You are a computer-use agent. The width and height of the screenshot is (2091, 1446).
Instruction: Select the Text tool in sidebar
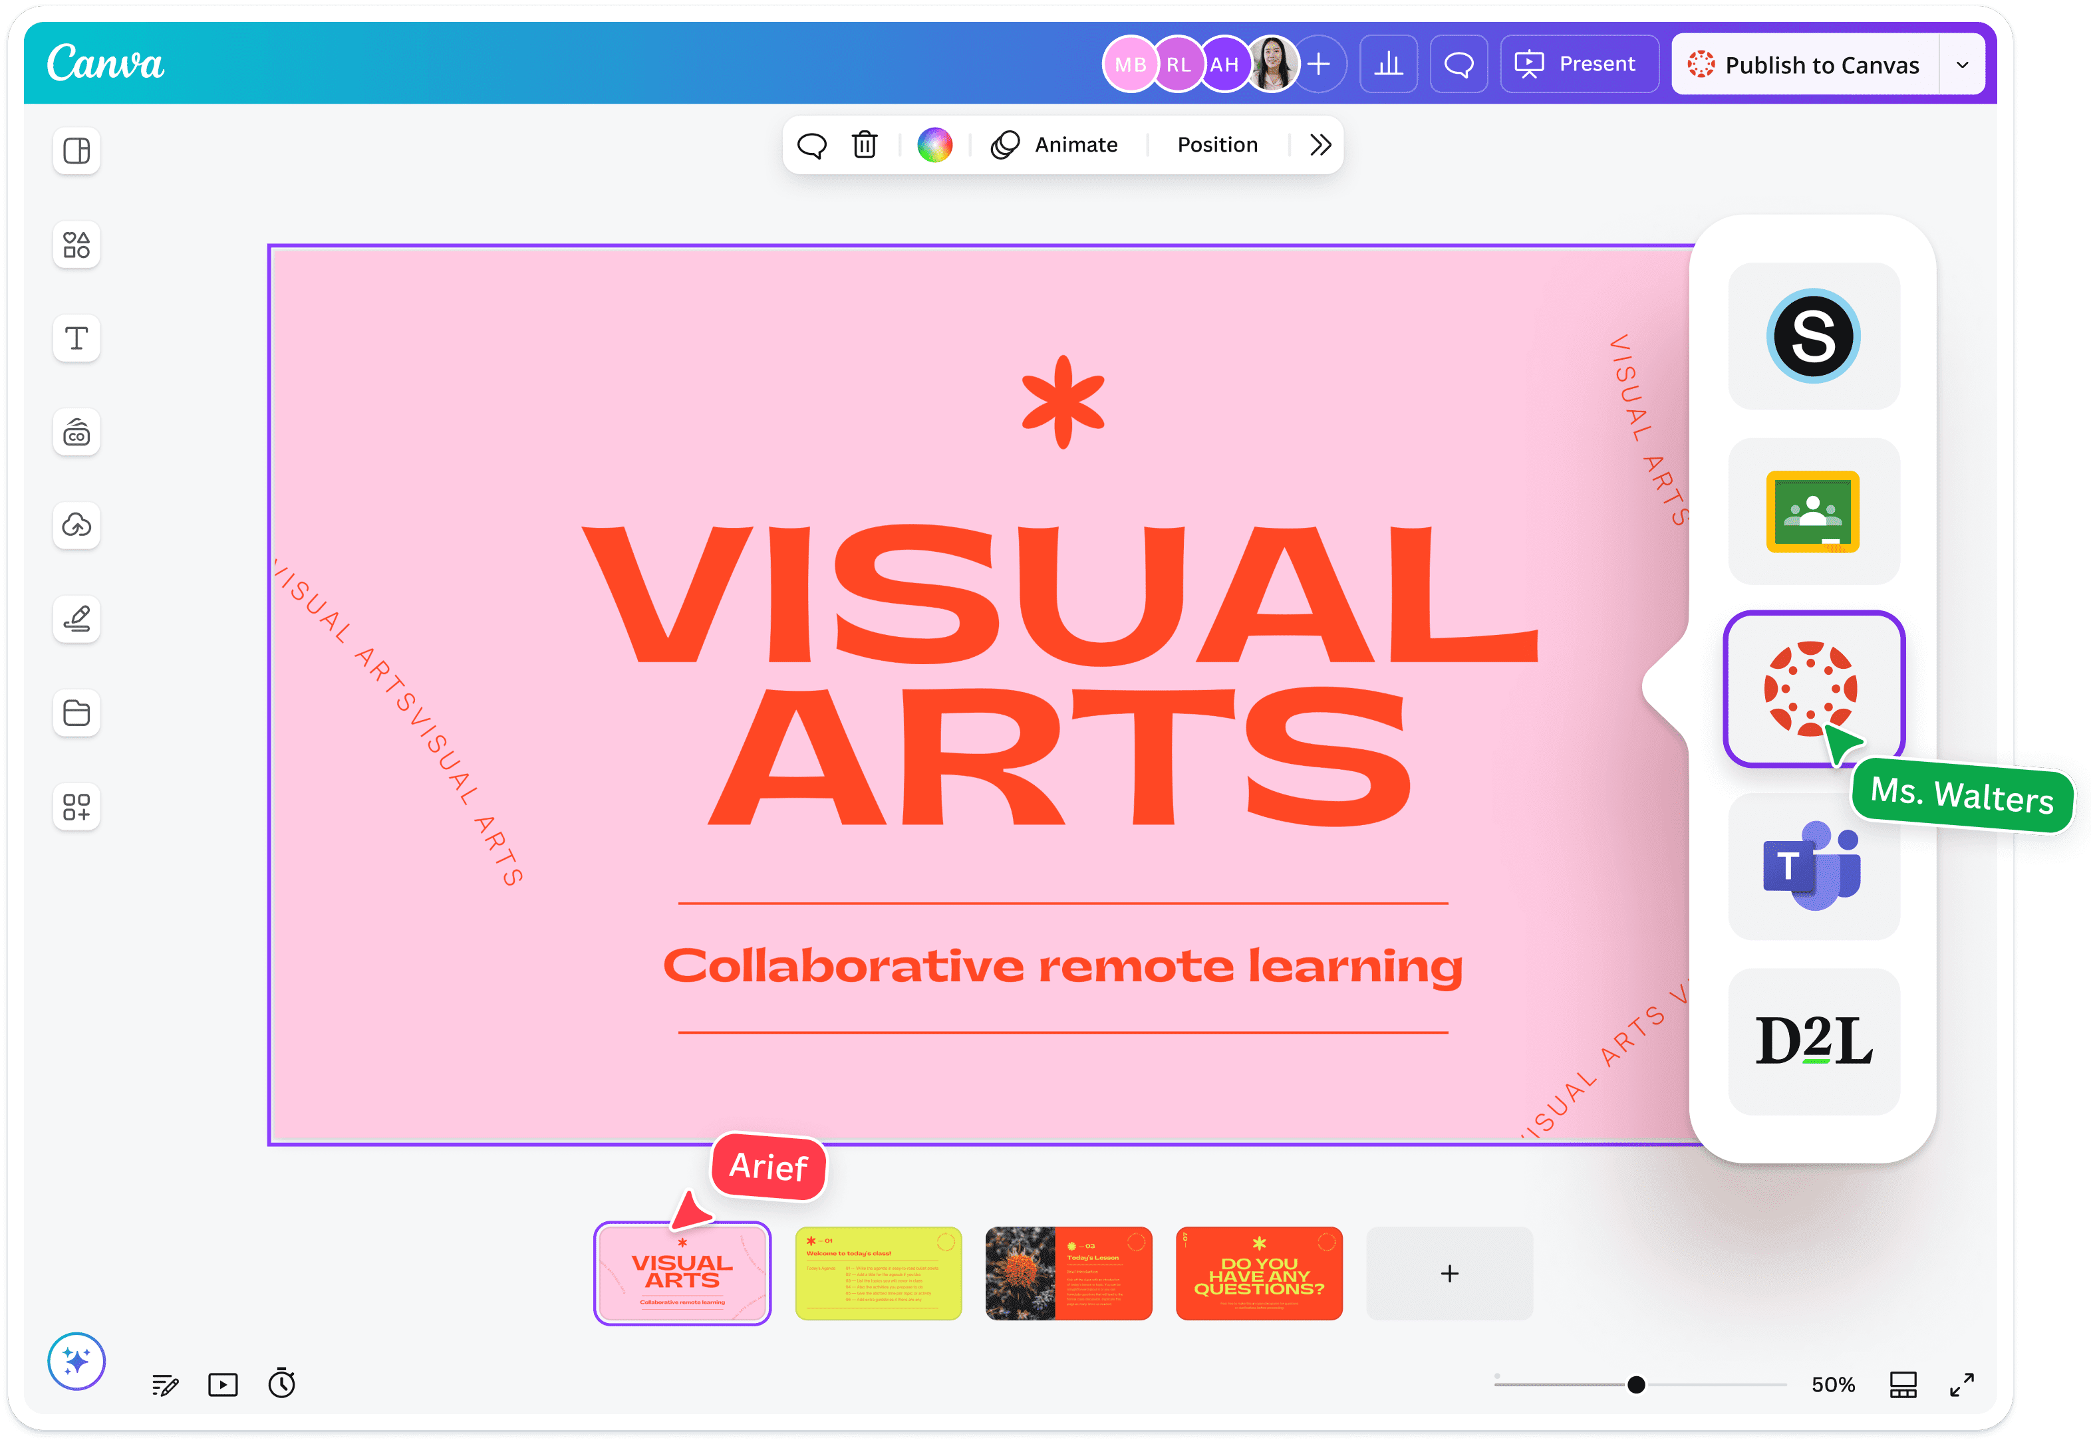click(76, 339)
